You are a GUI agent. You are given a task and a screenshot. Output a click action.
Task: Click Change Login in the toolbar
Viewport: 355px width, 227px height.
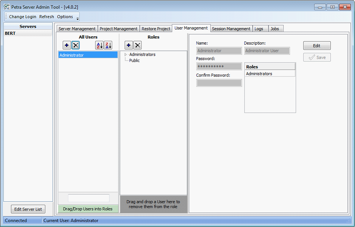[x=23, y=17]
